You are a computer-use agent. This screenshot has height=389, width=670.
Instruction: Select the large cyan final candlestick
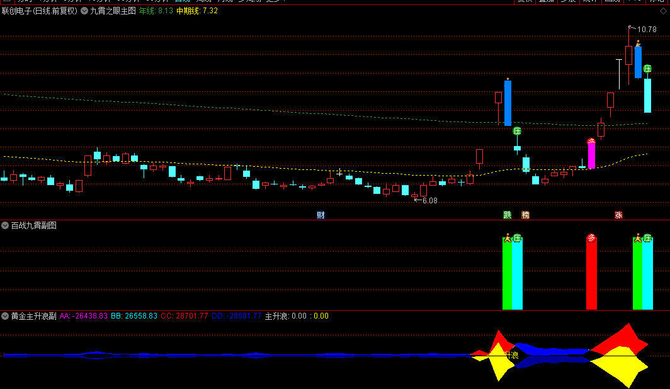648,96
